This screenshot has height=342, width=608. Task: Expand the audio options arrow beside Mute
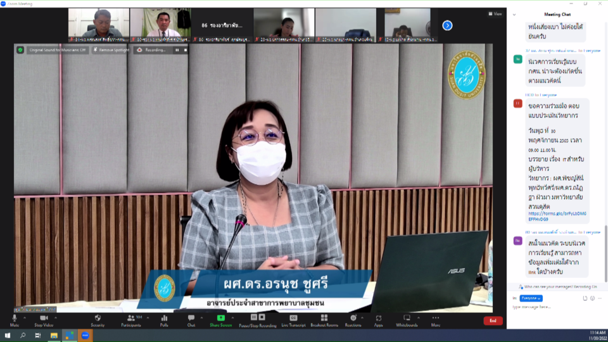[25, 317]
